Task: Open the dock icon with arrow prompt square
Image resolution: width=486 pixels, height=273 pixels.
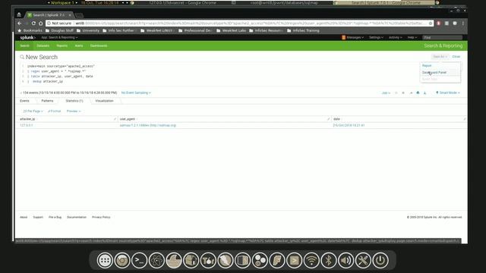Action: [x=294, y=260]
